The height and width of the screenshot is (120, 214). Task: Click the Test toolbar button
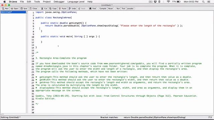tap(123, 9)
